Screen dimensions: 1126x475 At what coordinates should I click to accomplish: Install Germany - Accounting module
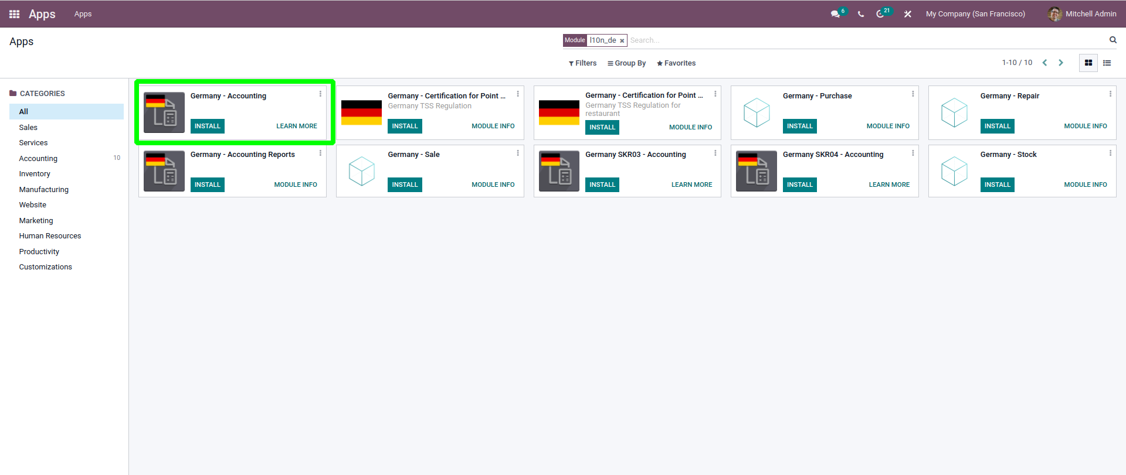pos(208,126)
